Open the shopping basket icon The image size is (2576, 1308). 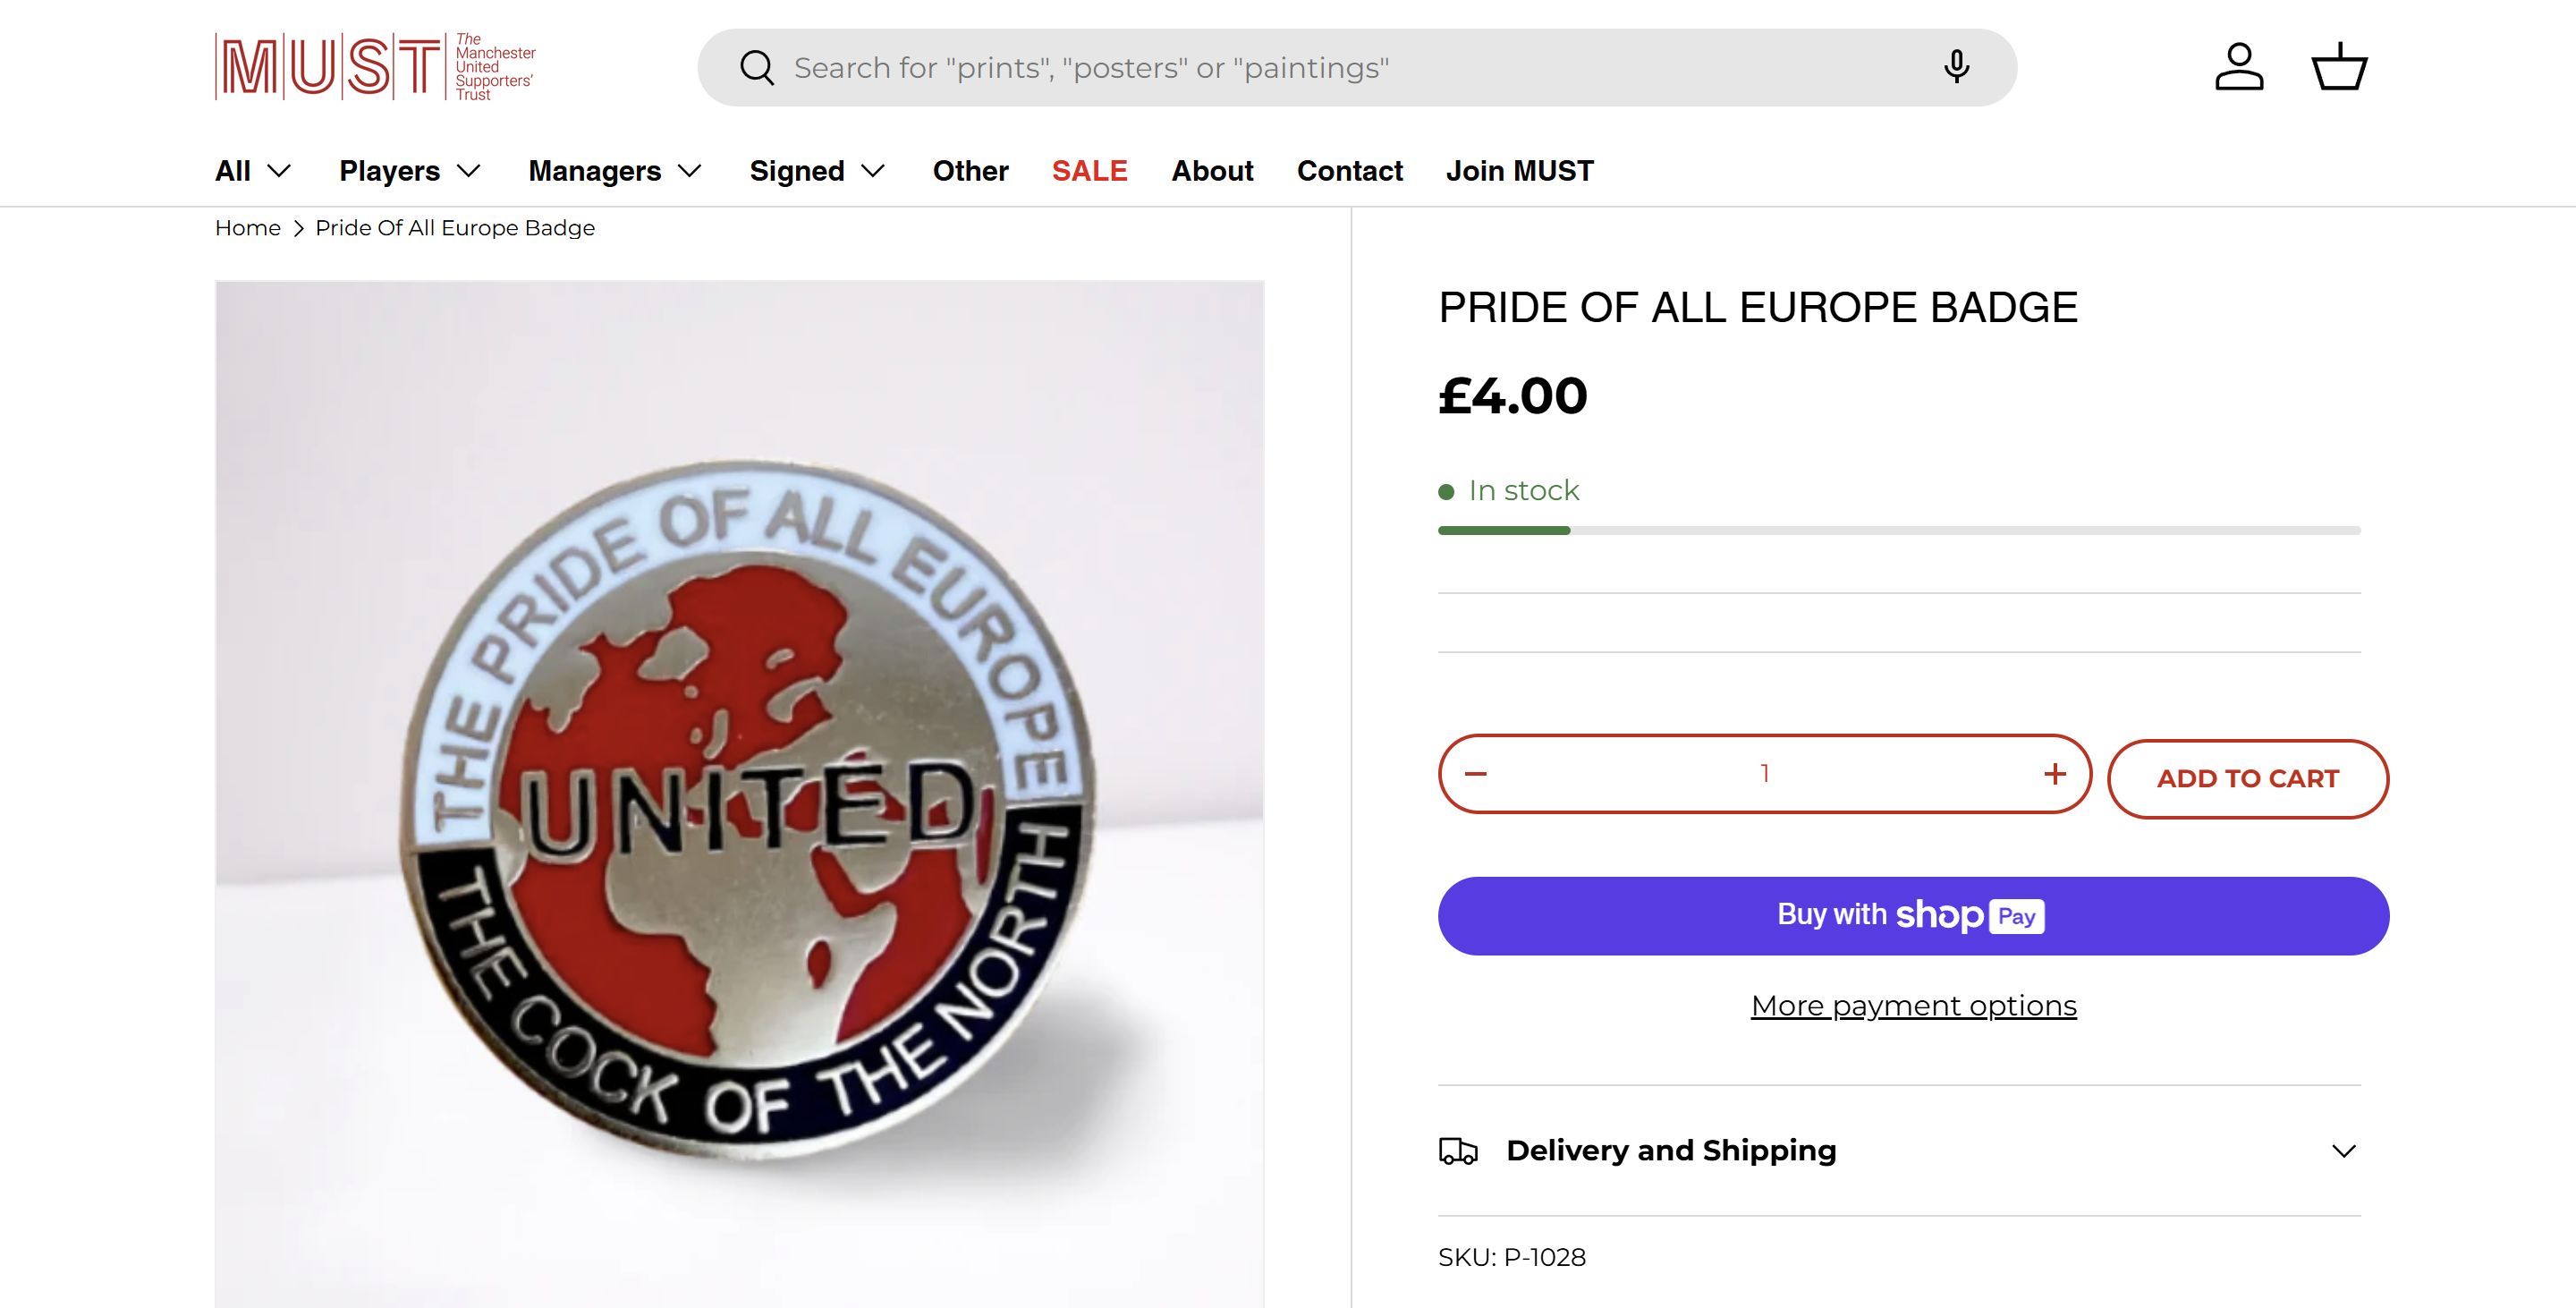pyautogui.click(x=2339, y=67)
